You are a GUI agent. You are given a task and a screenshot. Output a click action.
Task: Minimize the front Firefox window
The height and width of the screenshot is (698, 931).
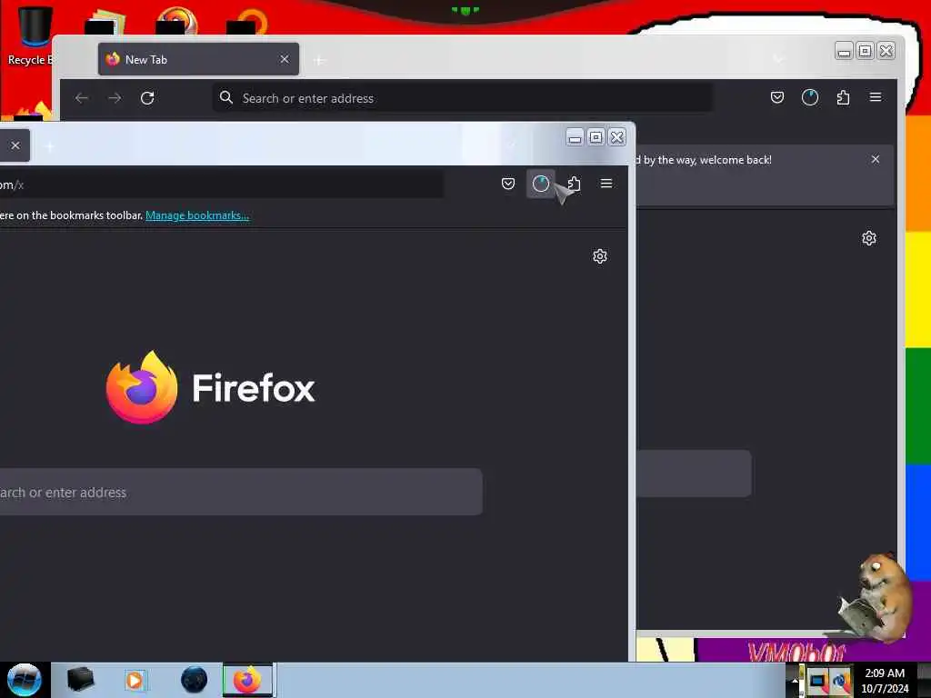point(575,138)
